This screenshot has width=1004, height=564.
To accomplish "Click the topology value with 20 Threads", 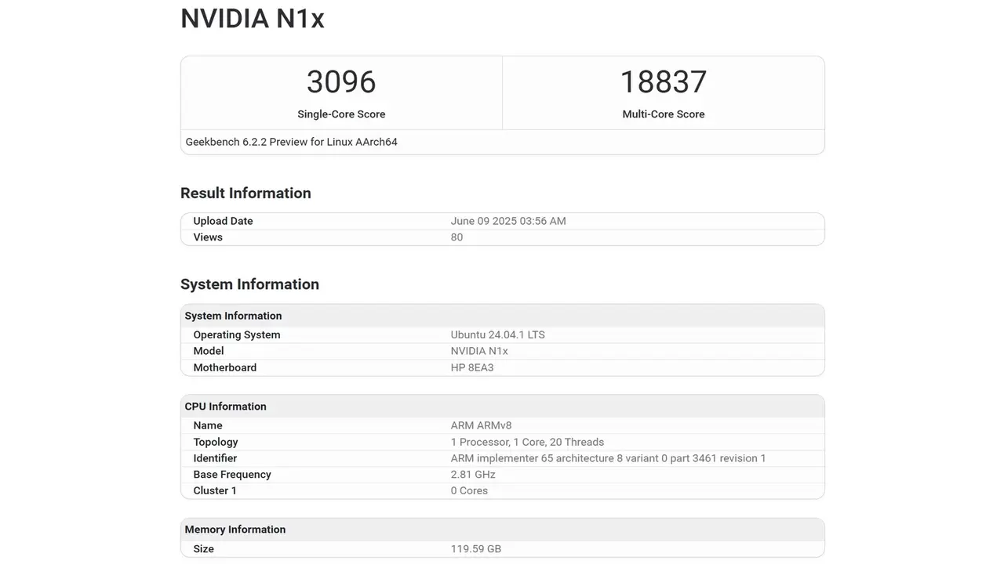I will coord(527,442).
